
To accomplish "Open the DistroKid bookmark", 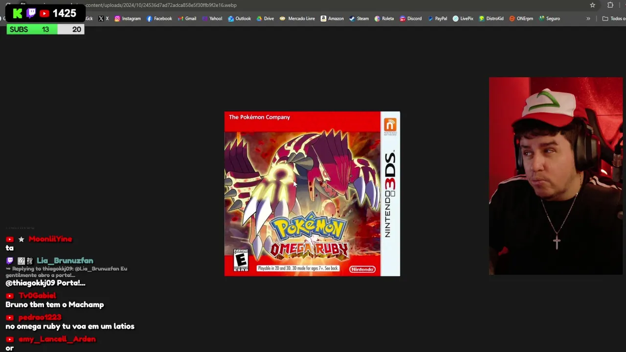I will coord(491,19).
